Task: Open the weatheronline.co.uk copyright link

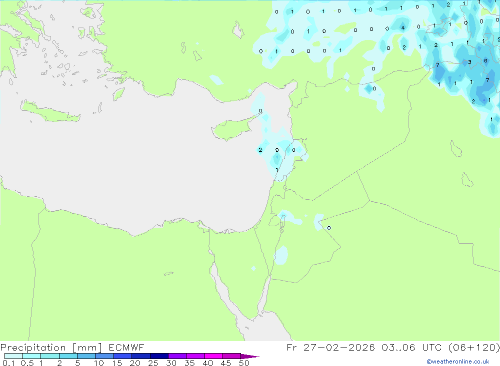Action: [x=457, y=362]
